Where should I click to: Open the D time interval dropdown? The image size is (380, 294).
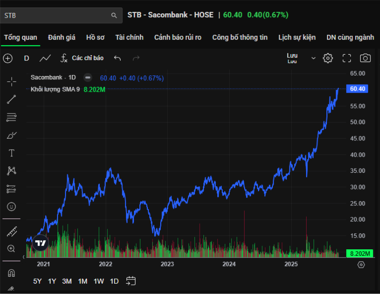[27, 58]
